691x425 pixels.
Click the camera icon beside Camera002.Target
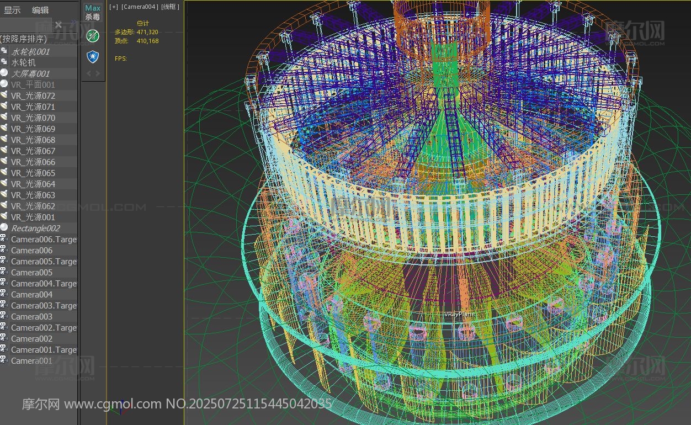[4, 327]
